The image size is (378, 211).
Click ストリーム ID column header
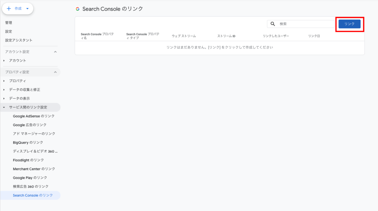(x=226, y=36)
